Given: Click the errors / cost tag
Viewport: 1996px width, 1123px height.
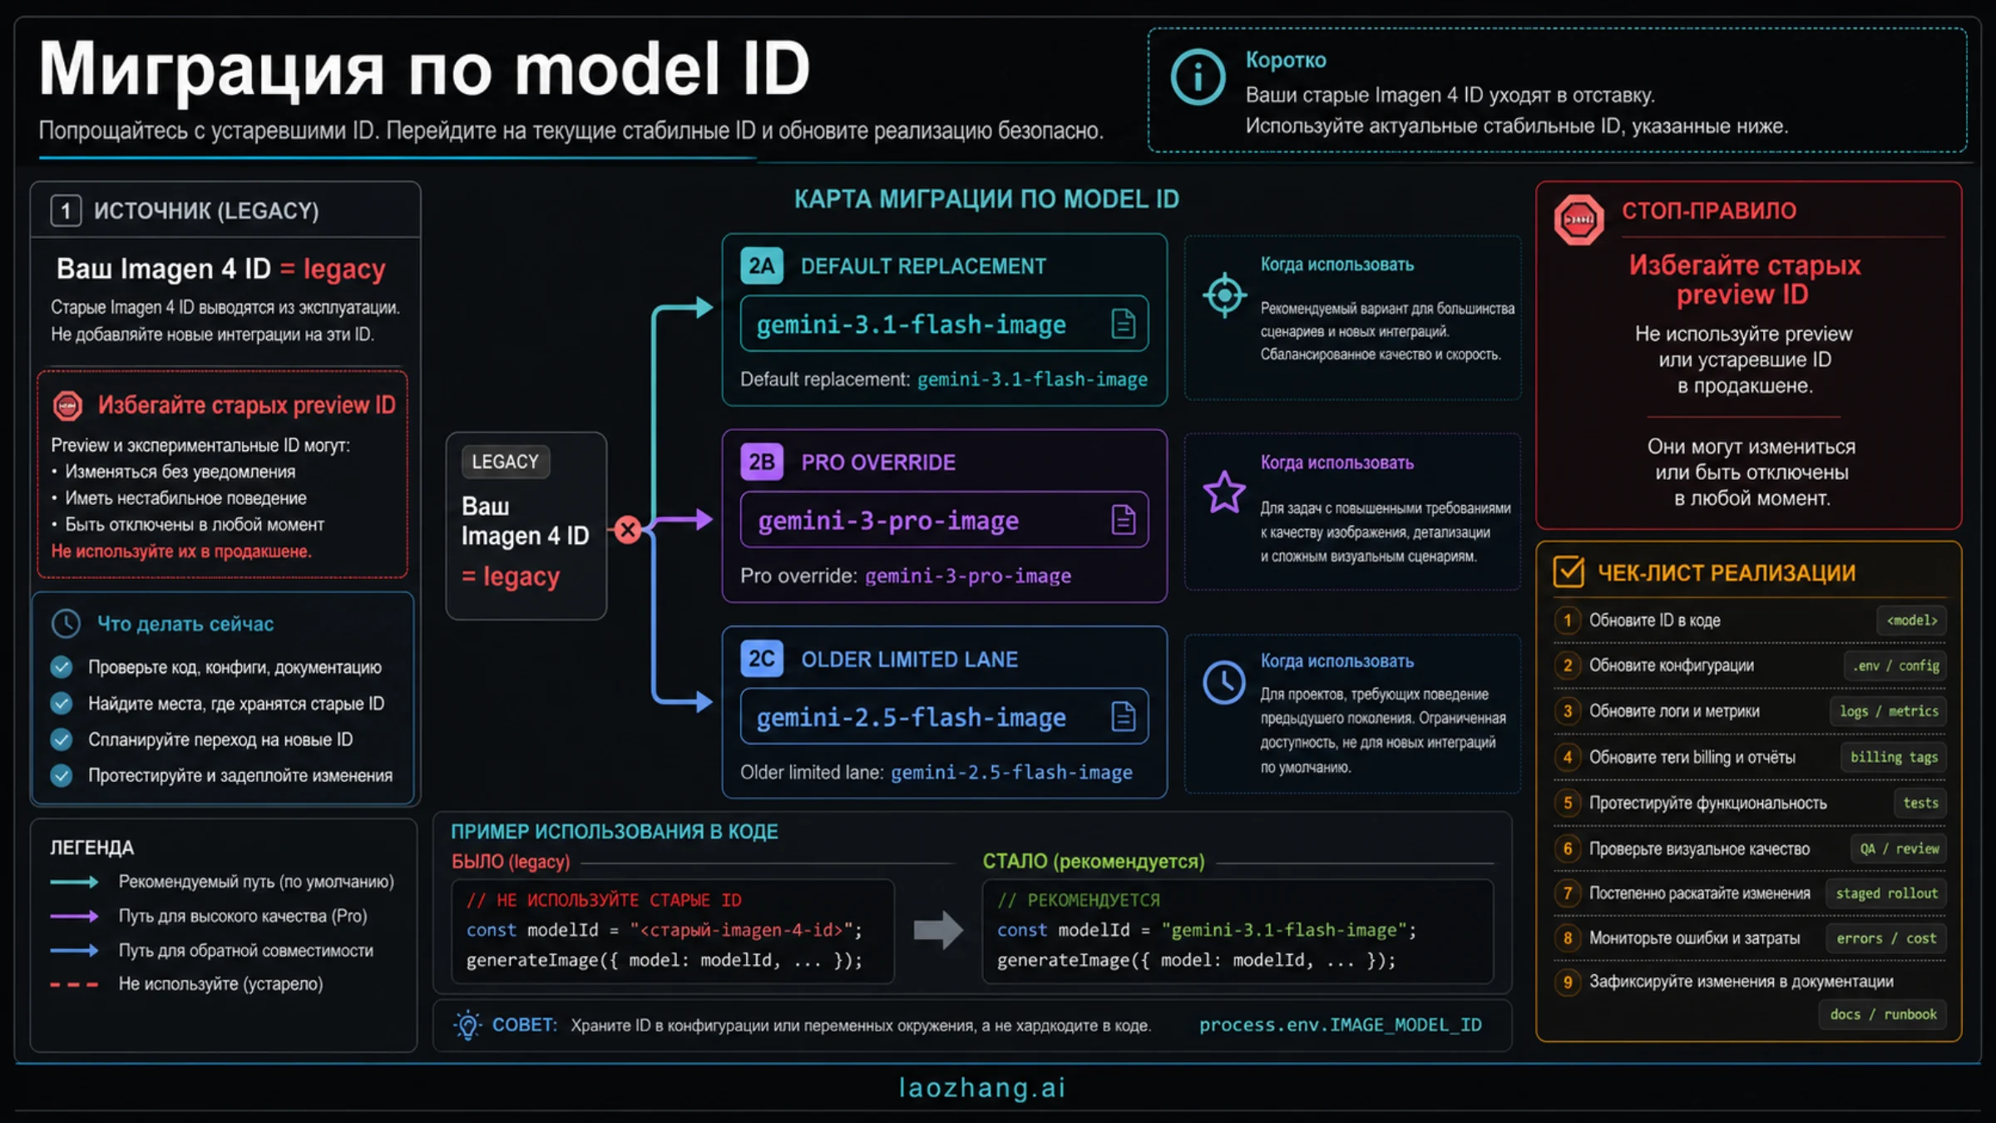Looking at the screenshot, I should 1886,938.
